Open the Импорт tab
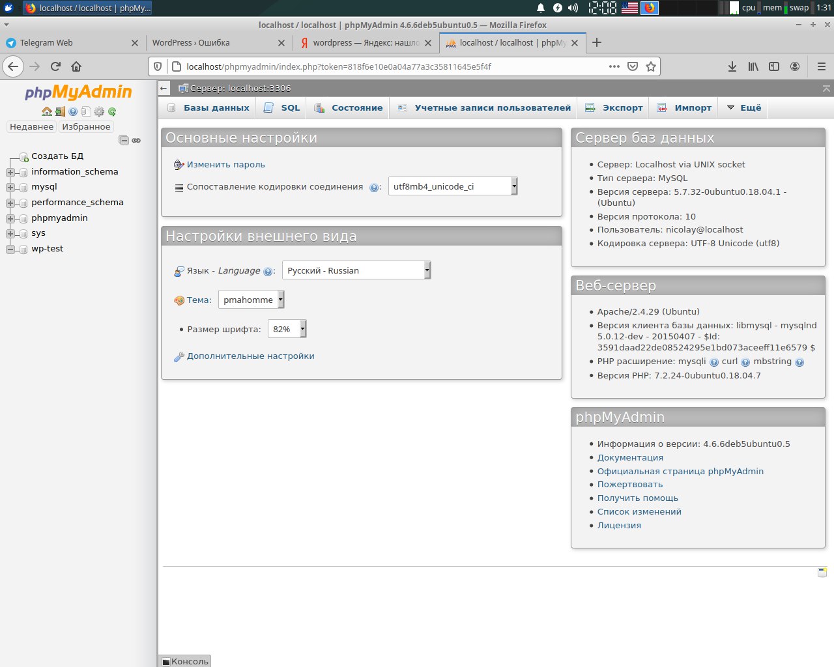This screenshot has height=667, width=834. pos(684,108)
